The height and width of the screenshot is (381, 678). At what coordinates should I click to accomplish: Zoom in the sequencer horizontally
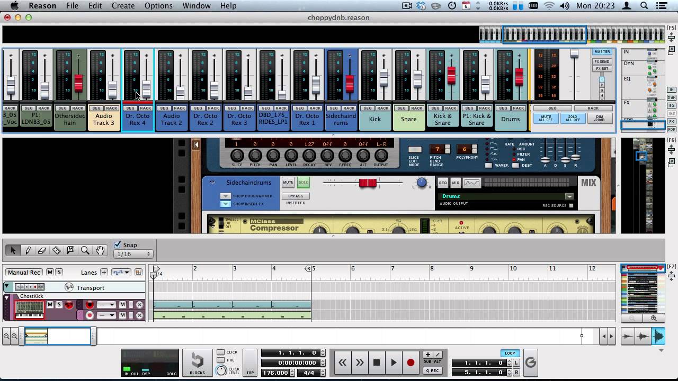pyautogui.click(x=14, y=336)
